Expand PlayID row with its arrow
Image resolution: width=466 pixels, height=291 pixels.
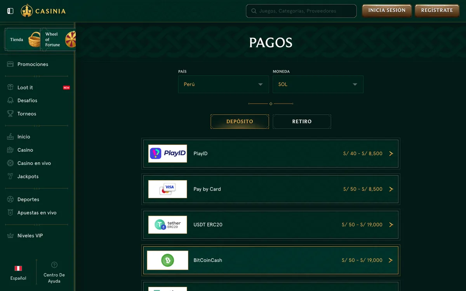(391, 154)
